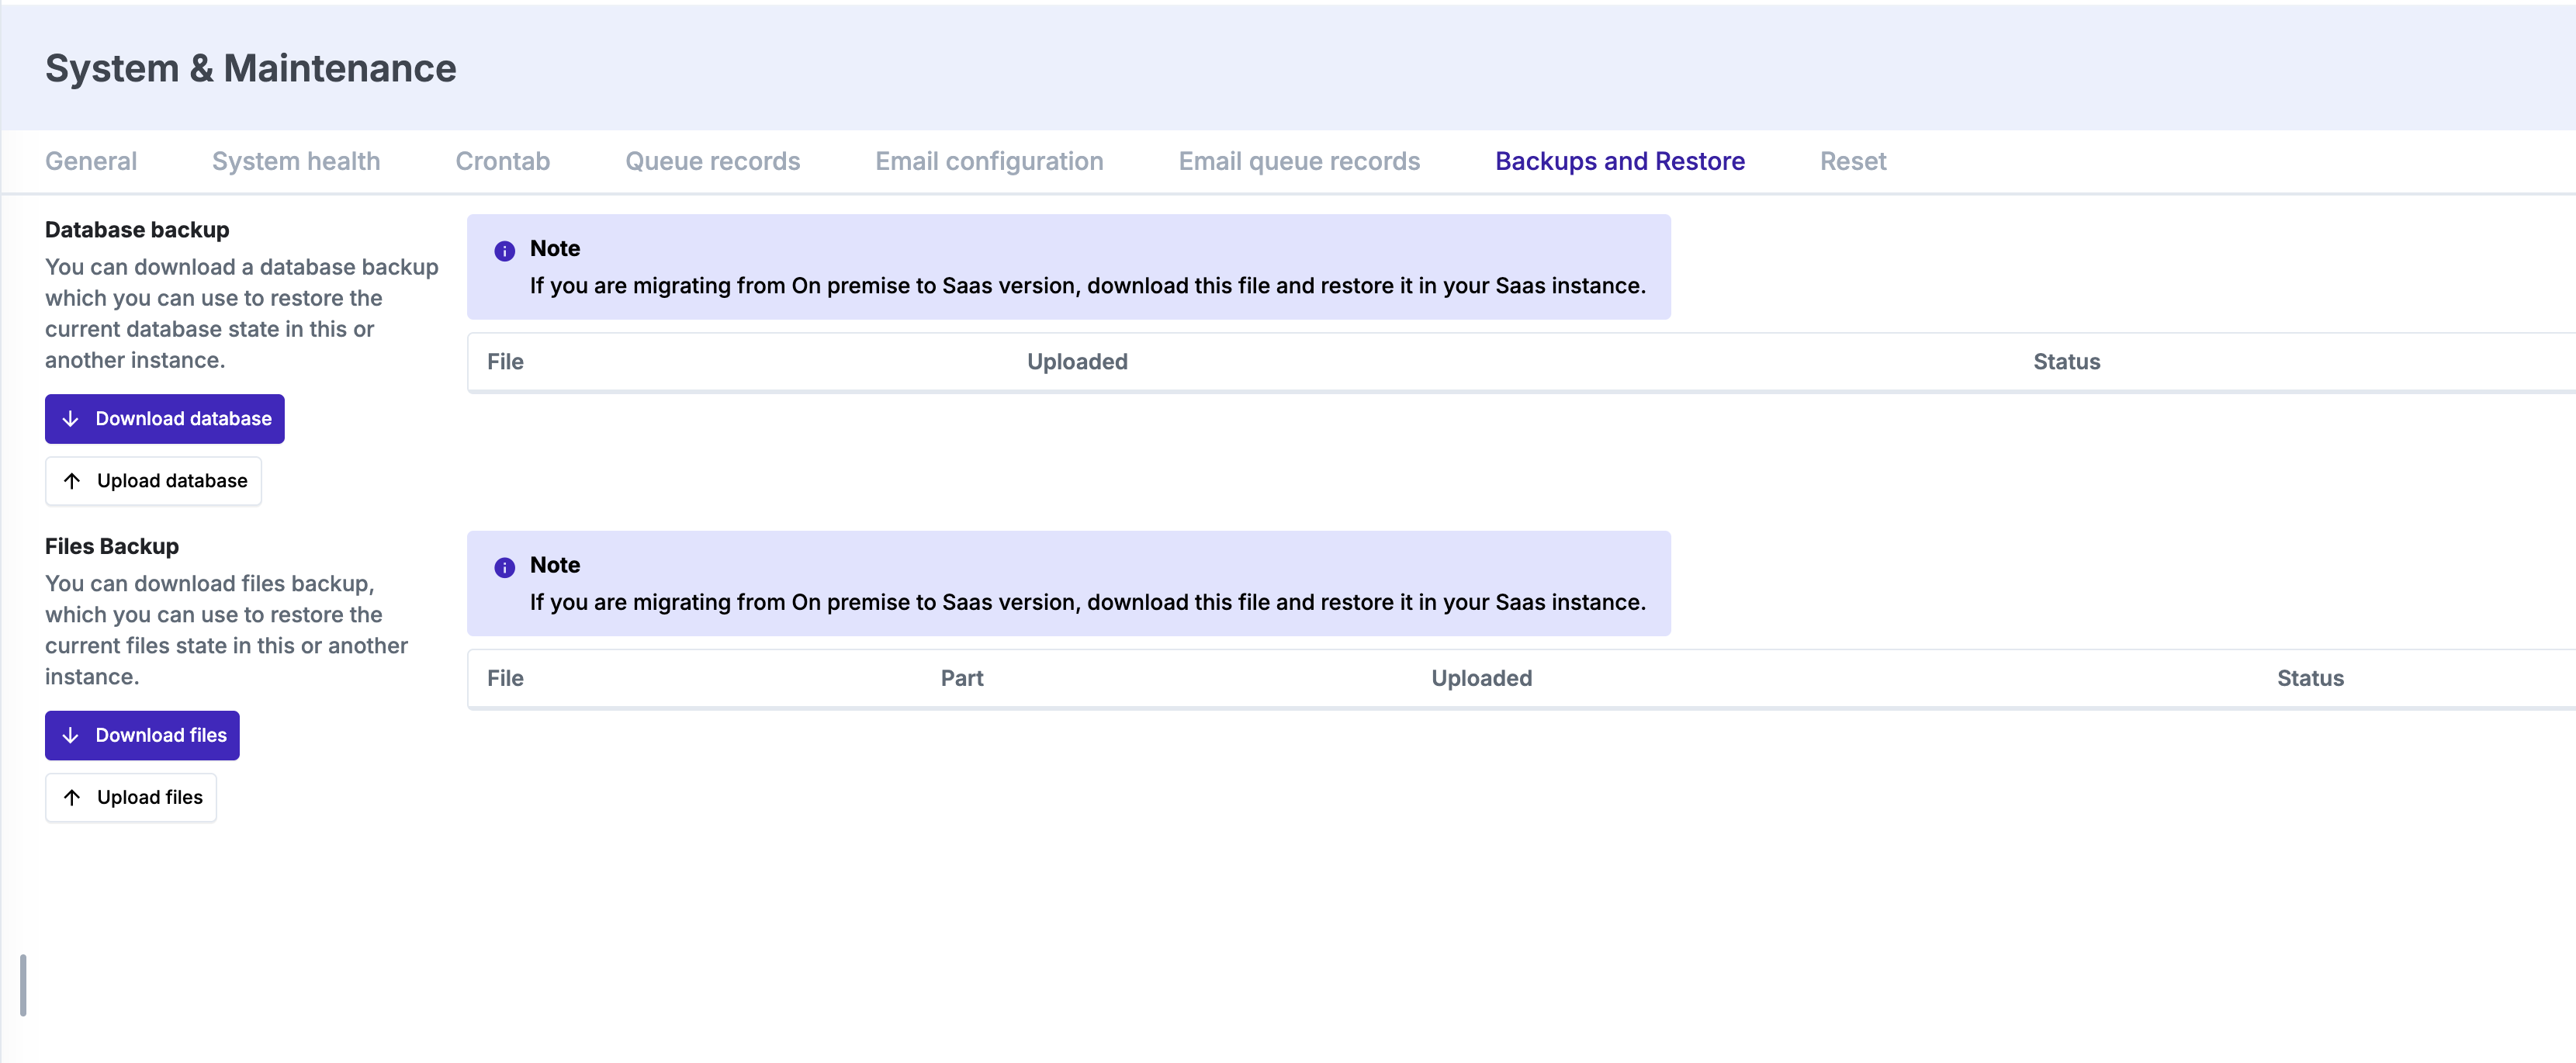Open the Crontab tab

click(x=502, y=161)
